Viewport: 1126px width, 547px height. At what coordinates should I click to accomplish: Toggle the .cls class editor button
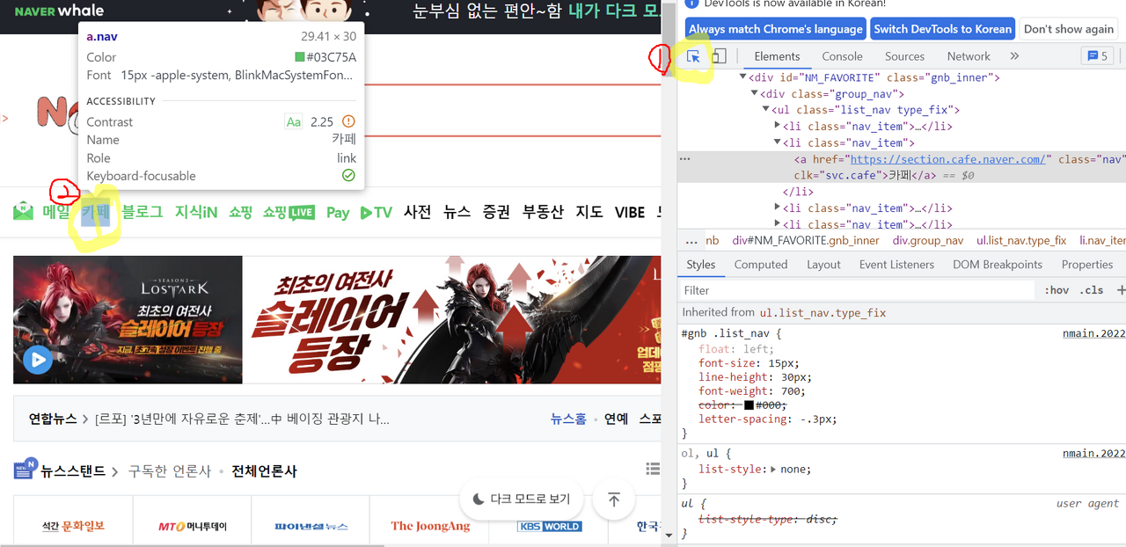coord(1092,290)
